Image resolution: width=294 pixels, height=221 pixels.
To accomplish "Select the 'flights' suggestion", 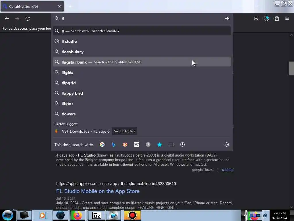I will click(142, 73).
